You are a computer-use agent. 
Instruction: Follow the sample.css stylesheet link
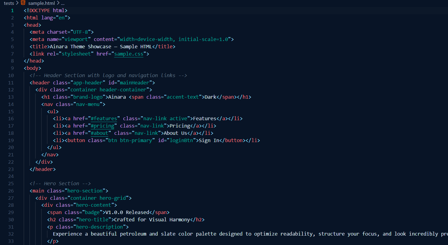(x=129, y=54)
